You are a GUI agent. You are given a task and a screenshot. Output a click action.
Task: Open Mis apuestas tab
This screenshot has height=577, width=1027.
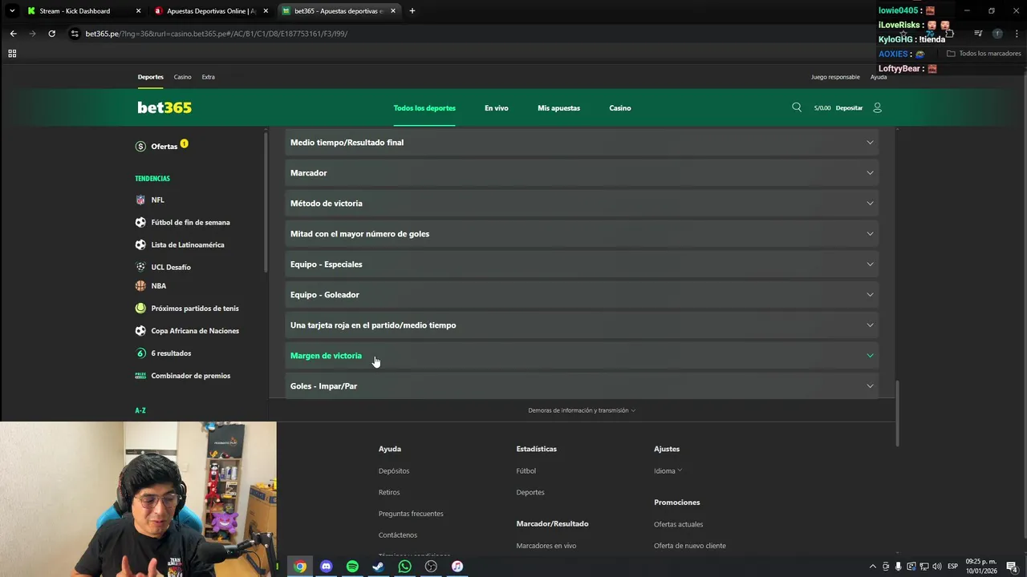point(558,108)
